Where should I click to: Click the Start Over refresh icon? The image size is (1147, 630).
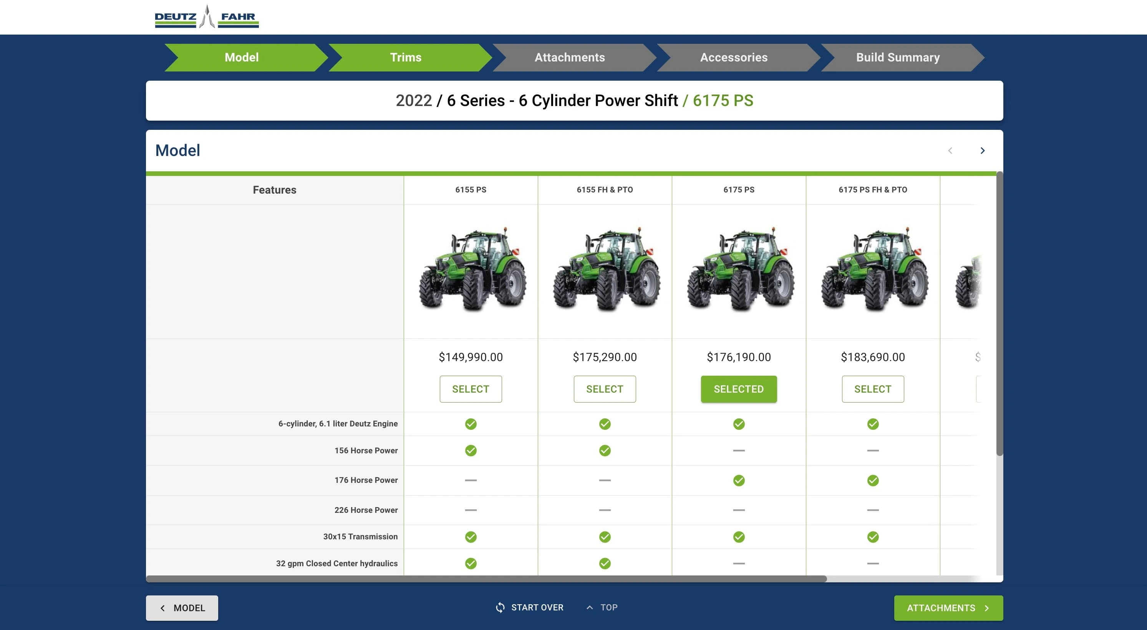point(500,607)
